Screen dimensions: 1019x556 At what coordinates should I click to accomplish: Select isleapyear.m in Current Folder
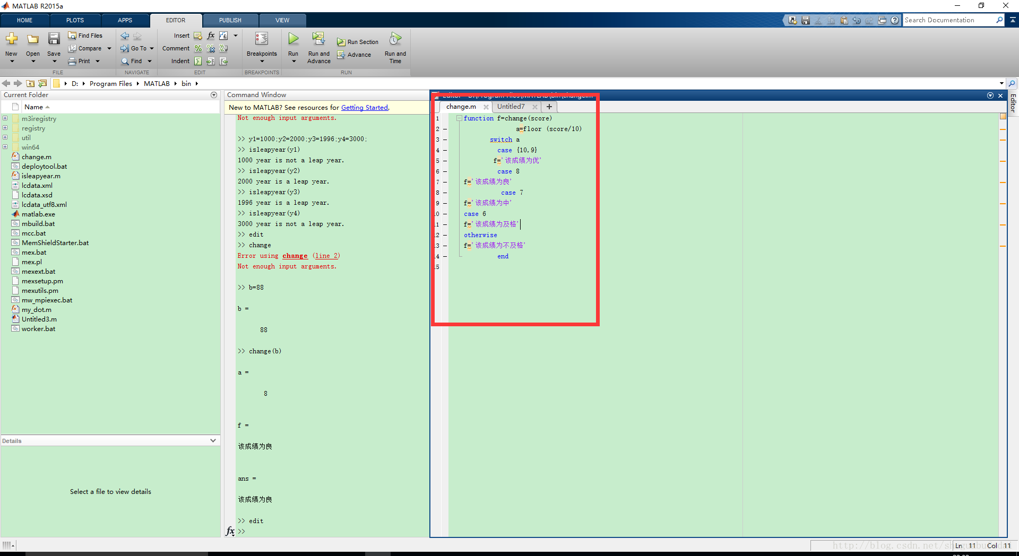tap(41, 176)
